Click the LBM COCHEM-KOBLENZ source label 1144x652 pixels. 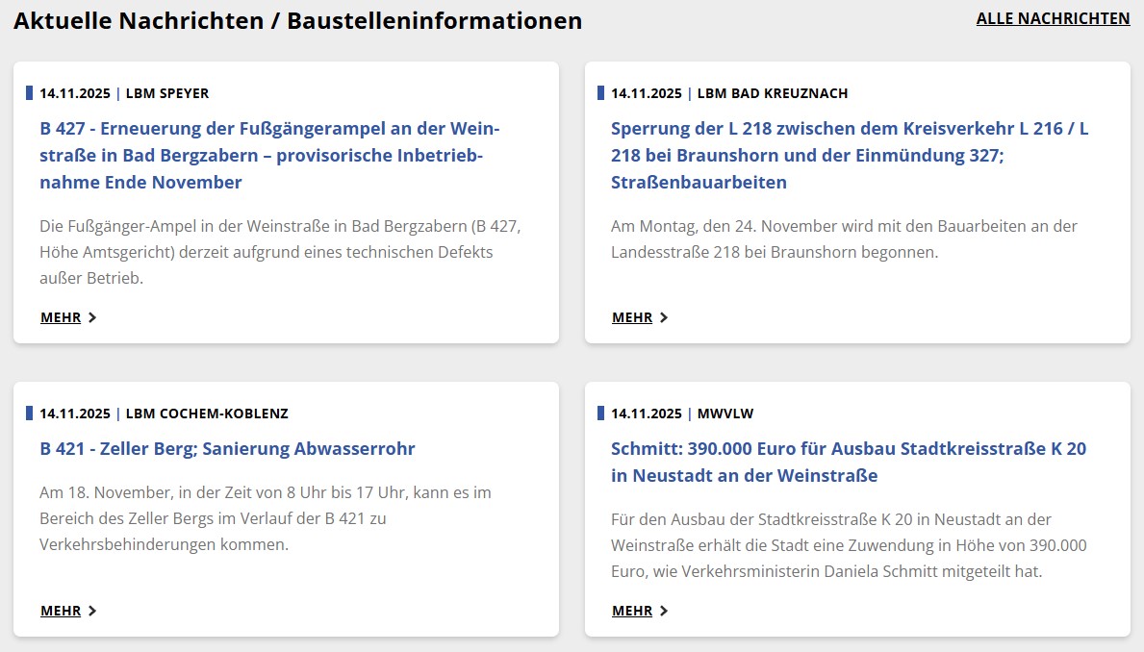pos(207,414)
